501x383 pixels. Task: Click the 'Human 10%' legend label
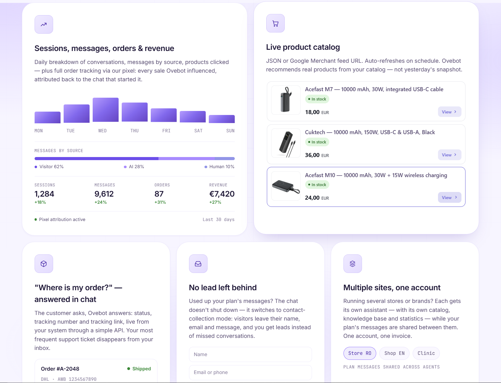coord(219,167)
